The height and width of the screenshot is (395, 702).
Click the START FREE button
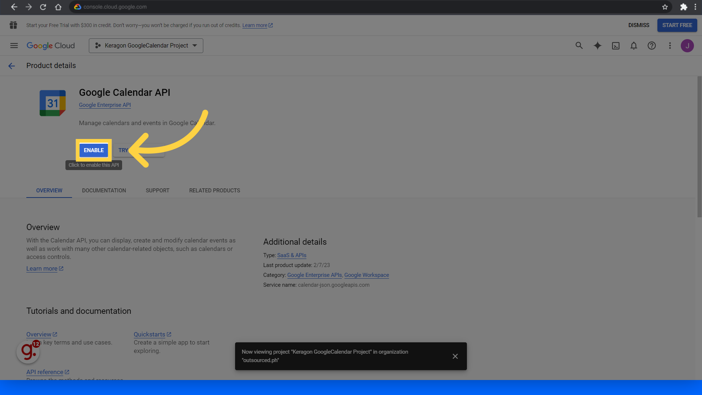point(677,25)
